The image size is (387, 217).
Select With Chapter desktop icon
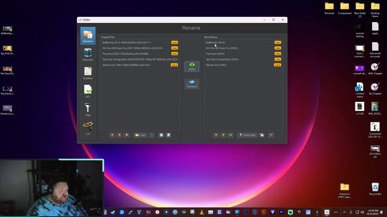(375, 68)
